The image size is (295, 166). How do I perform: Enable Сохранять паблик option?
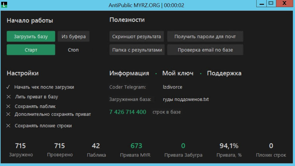pos(31,106)
